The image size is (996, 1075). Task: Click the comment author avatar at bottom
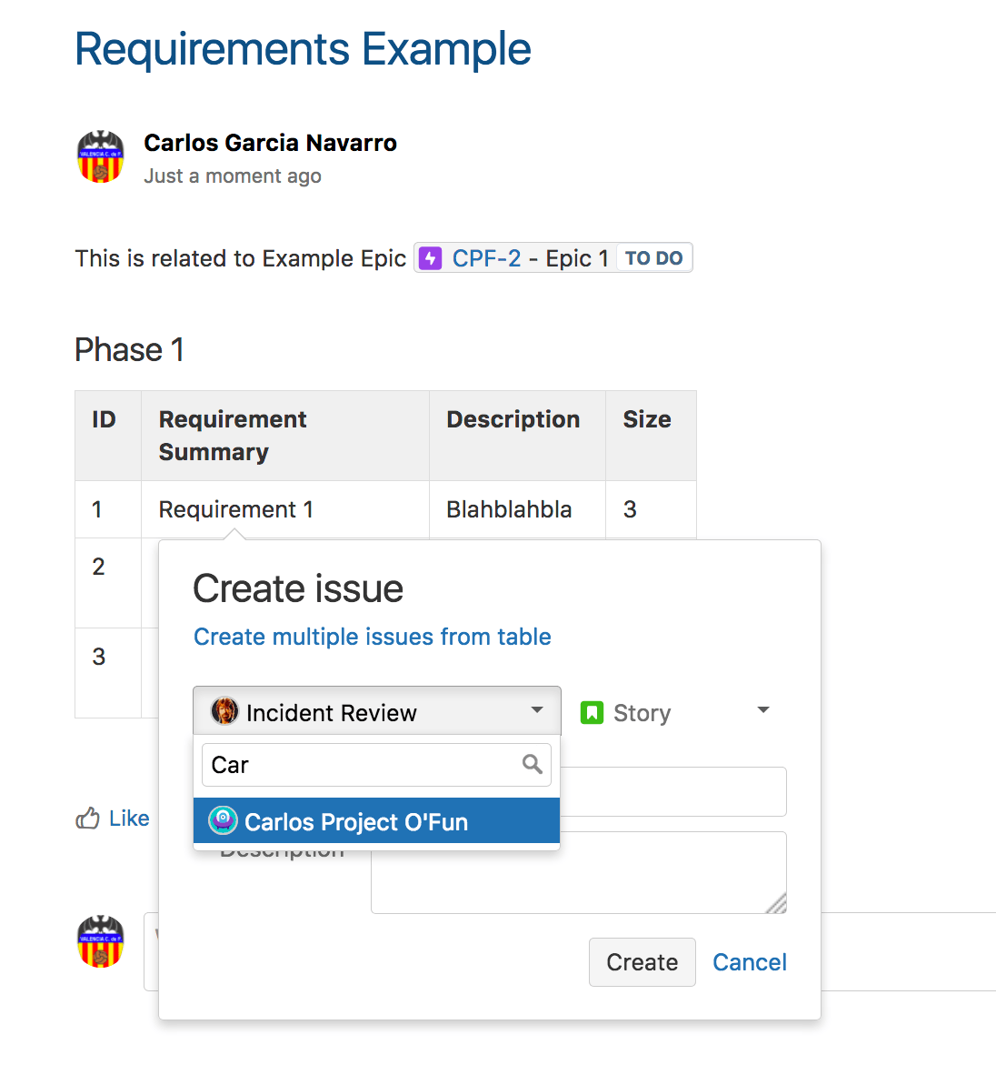tap(100, 941)
